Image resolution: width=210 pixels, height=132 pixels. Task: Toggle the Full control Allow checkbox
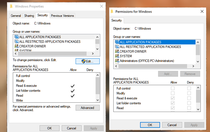pyautogui.click(x=173, y=88)
